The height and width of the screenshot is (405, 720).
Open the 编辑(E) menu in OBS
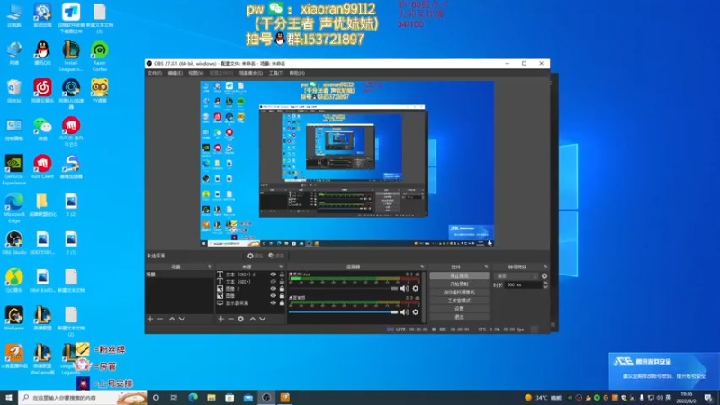(x=175, y=73)
